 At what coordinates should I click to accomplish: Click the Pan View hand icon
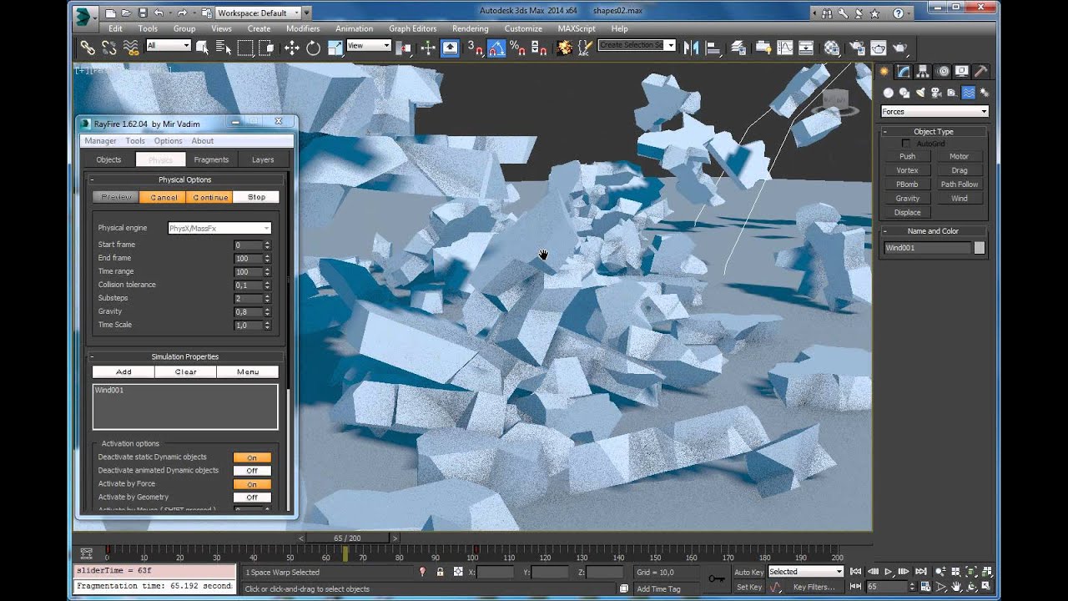point(955,587)
